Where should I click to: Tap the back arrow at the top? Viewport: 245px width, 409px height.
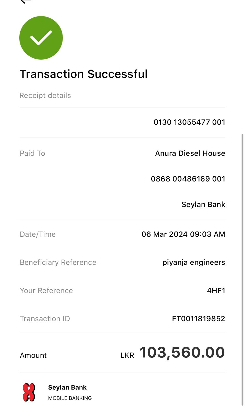click(x=26, y=1)
